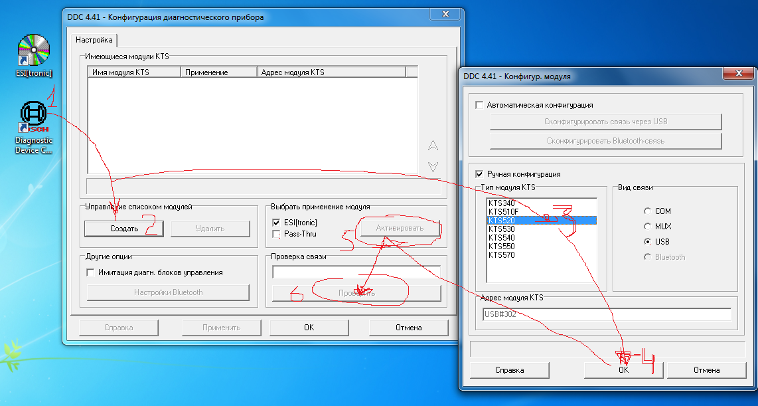Click the Применить button
This screenshot has width=758, height=406.
pos(222,328)
